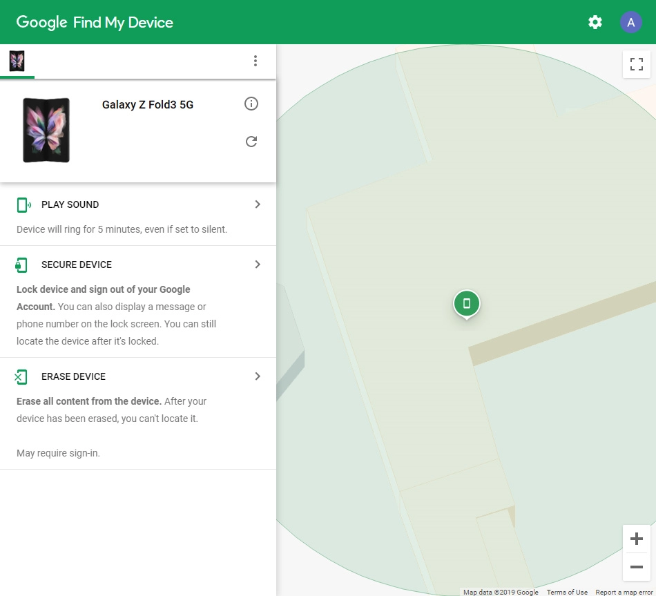The image size is (656, 596).
Task: Click the device location pin on map
Action: coord(467,303)
